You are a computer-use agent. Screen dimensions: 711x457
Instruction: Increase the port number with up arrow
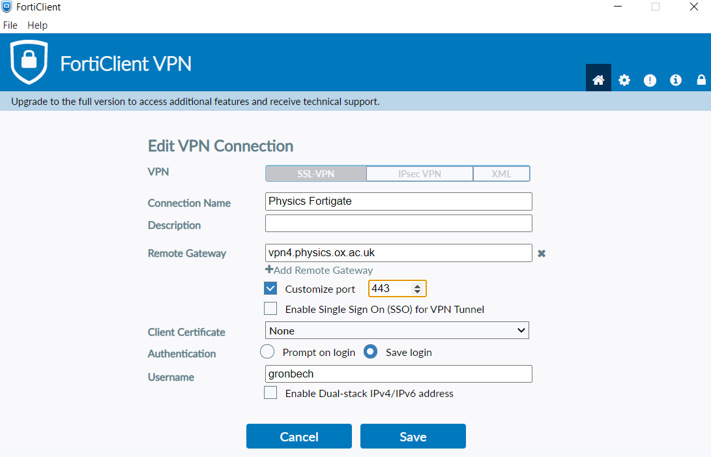tap(417, 285)
